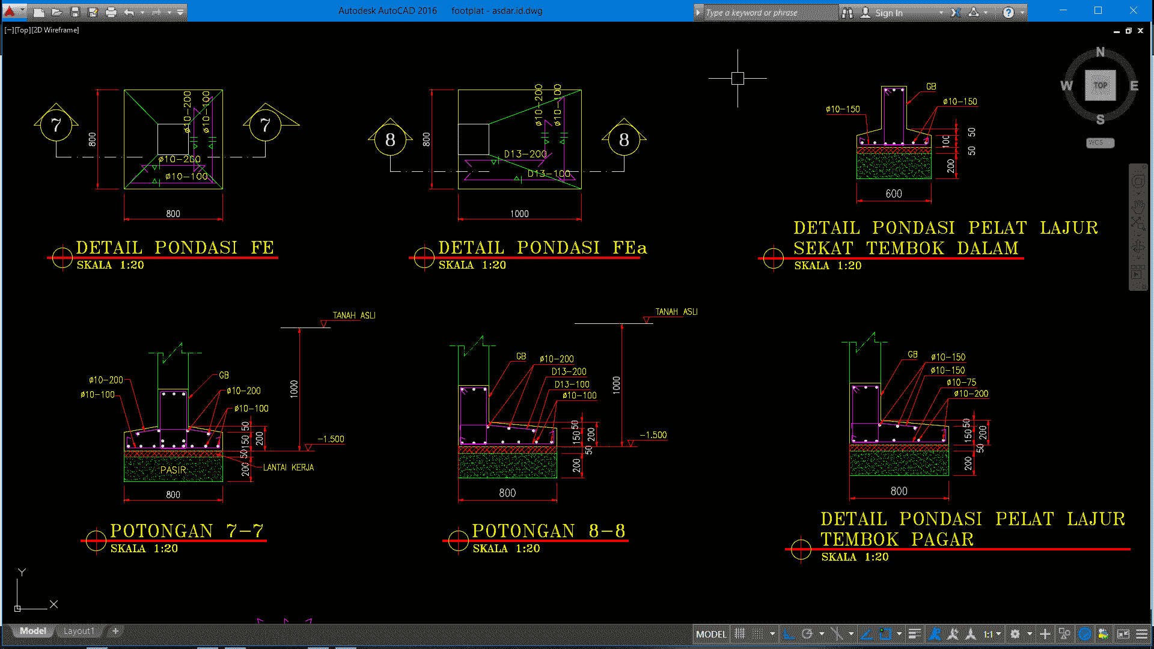Click the Isolate Objects icon
1154x649 pixels.
pos(1064,634)
